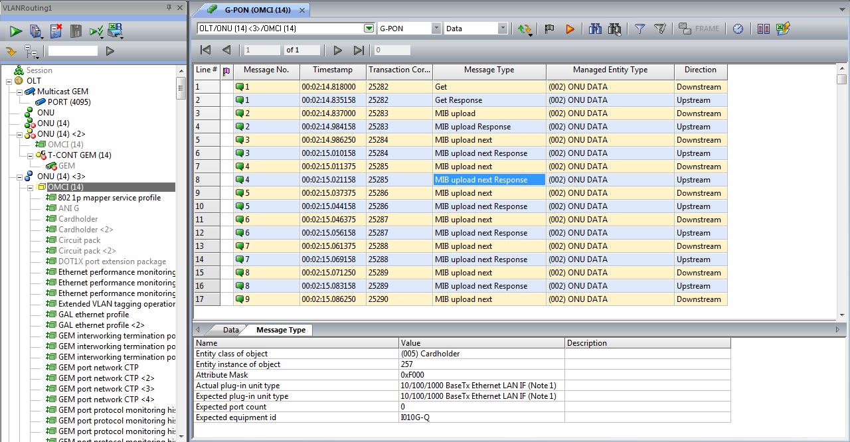This screenshot has height=442, width=850.
Task: Select DOT1X port extension package item
Action: (x=112, y=261)
